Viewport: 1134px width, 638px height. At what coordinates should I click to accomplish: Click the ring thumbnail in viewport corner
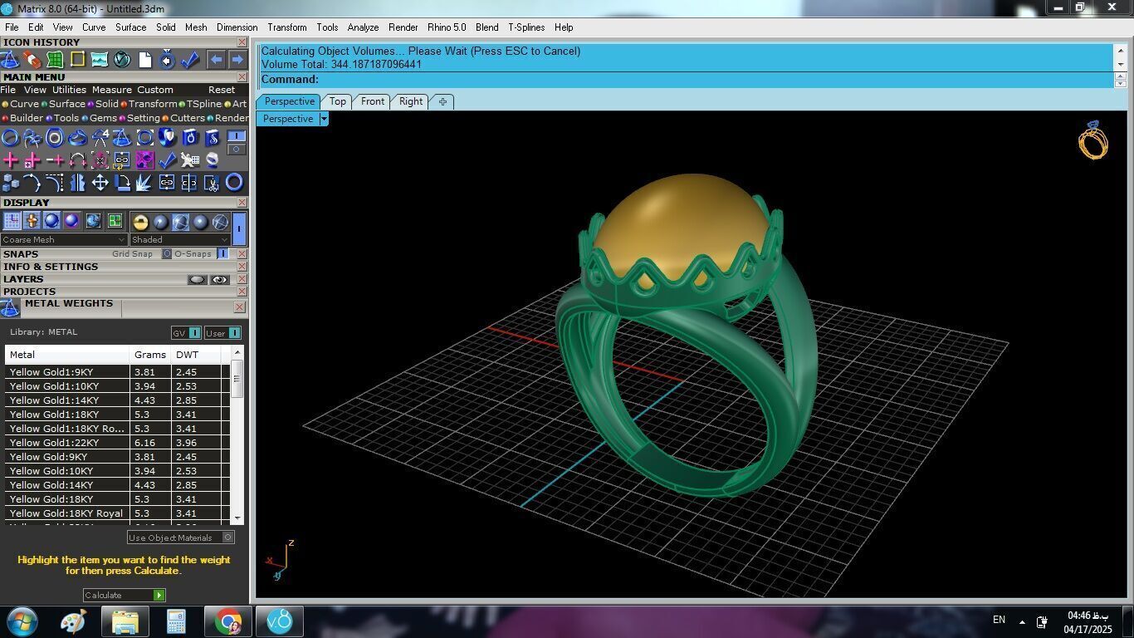point(1093,140)
